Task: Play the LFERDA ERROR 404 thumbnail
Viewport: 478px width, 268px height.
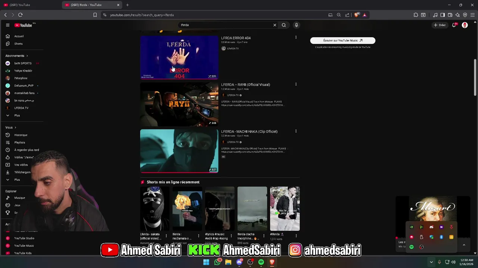Action: point(179,57)
